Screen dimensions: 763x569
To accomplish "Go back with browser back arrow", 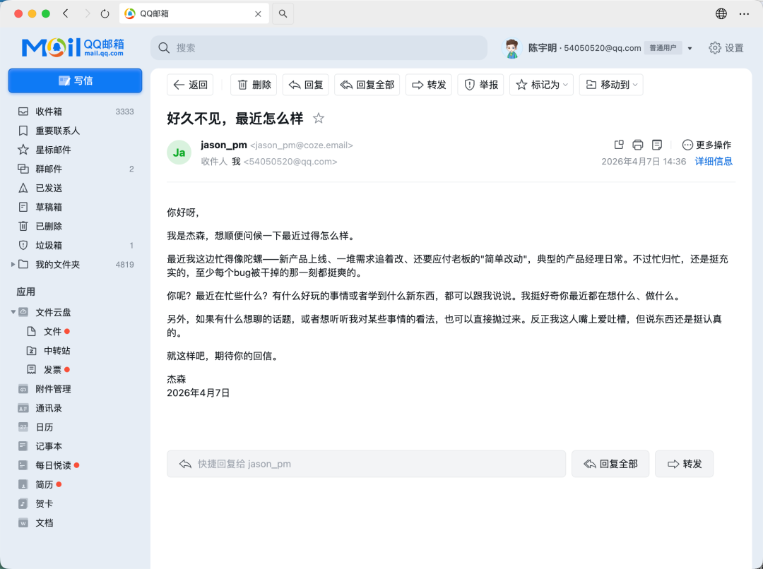I will (66, 13).
